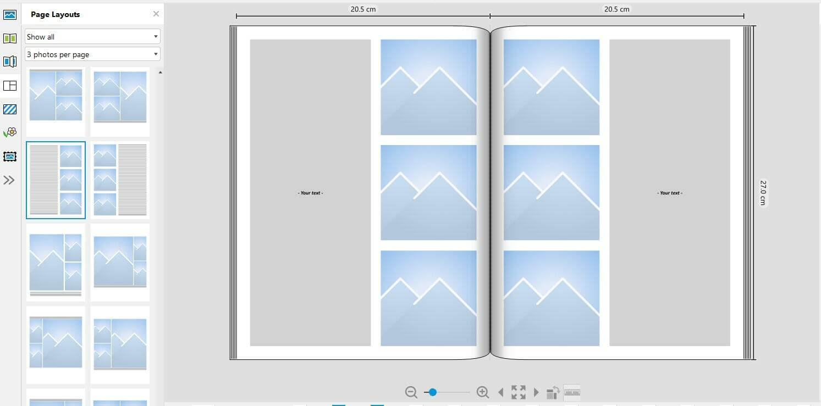
Task: Select top photo placeholder on left page
Action: point(428,87)
